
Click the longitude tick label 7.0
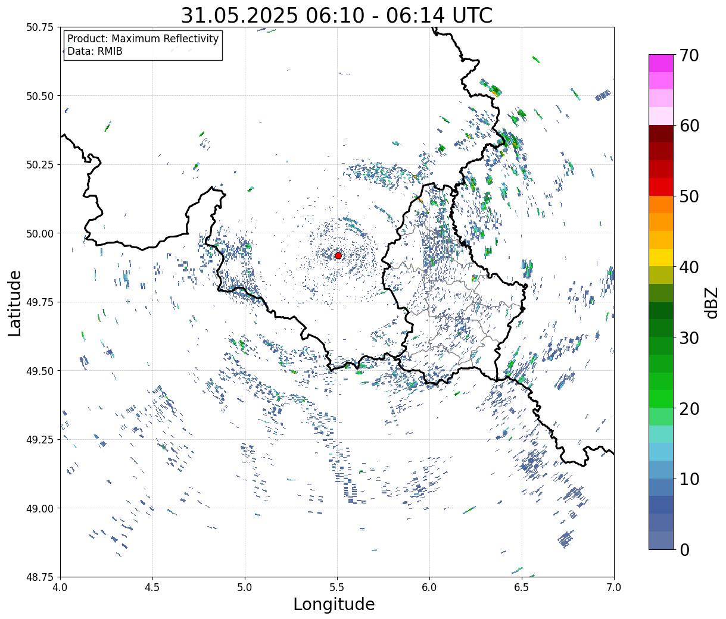614,587
